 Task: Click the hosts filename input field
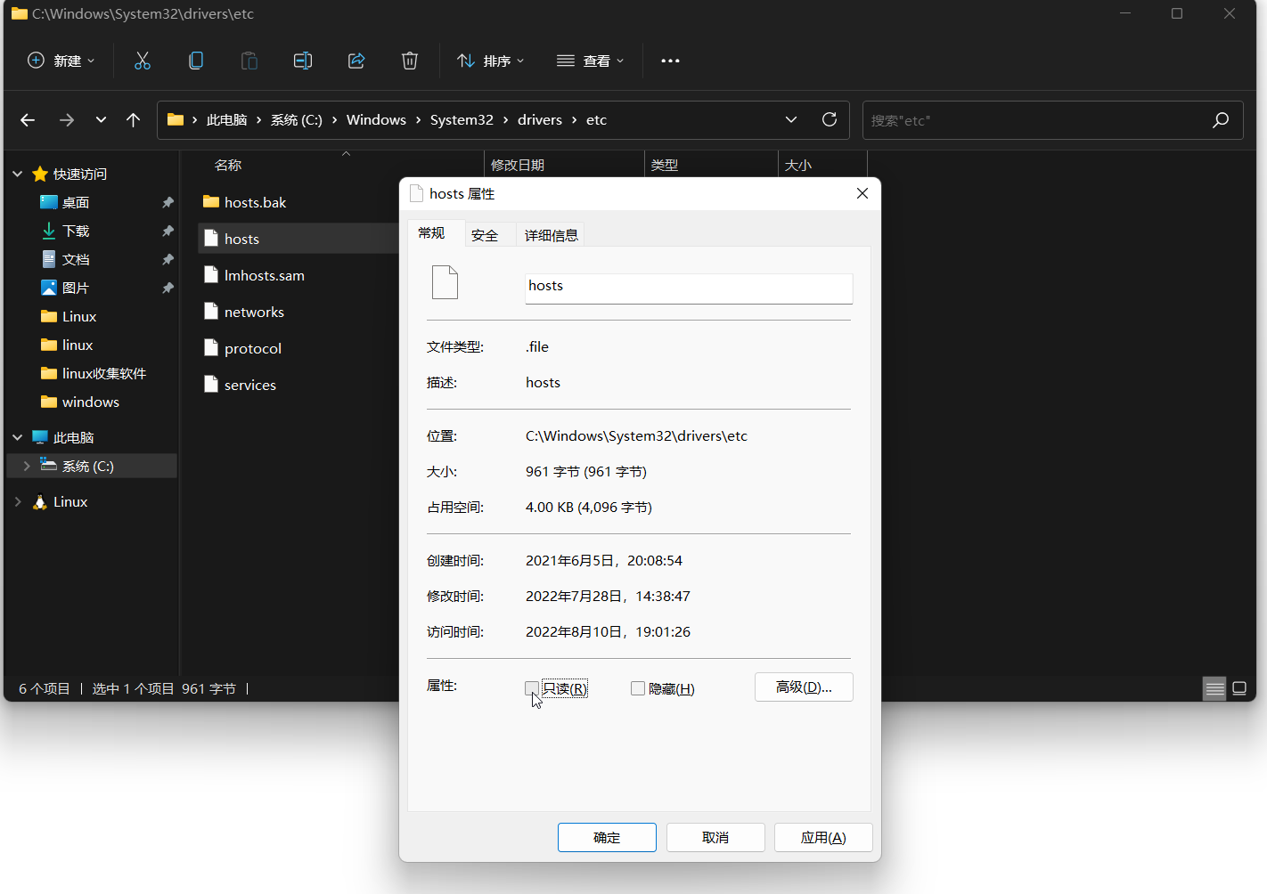tap(689, 288)
